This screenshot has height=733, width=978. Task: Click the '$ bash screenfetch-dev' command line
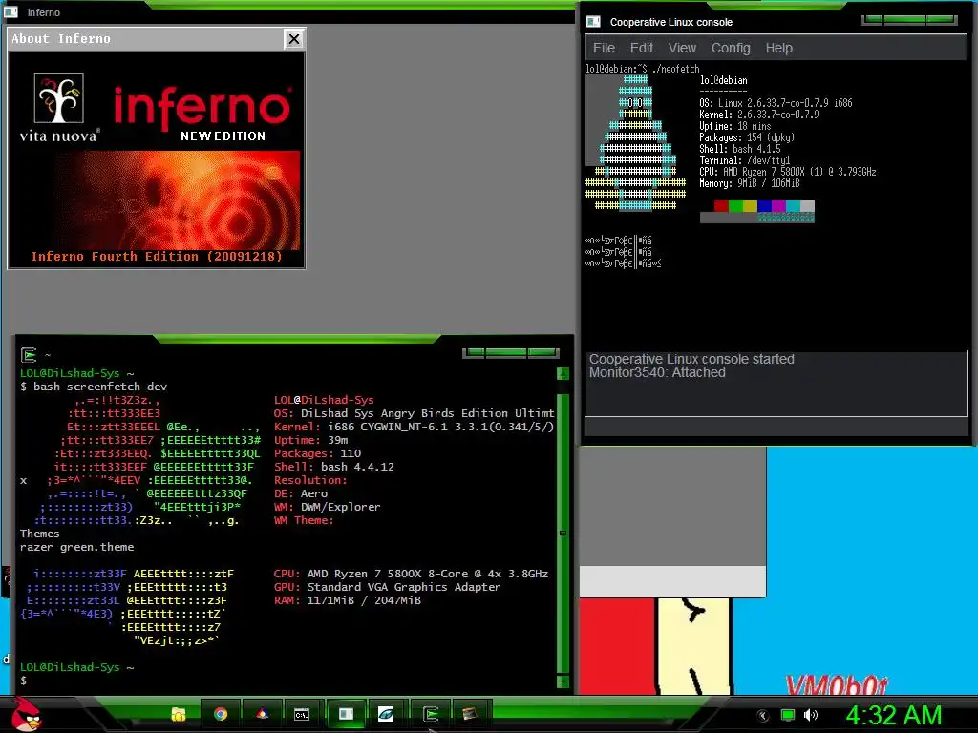(94, 387)
